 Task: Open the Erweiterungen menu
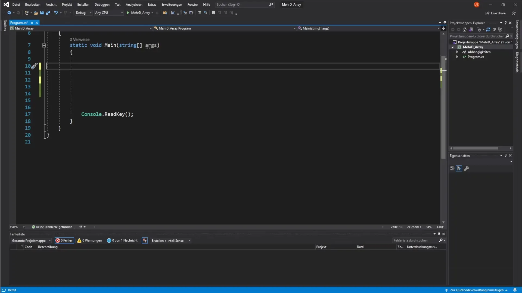point(172,5)
